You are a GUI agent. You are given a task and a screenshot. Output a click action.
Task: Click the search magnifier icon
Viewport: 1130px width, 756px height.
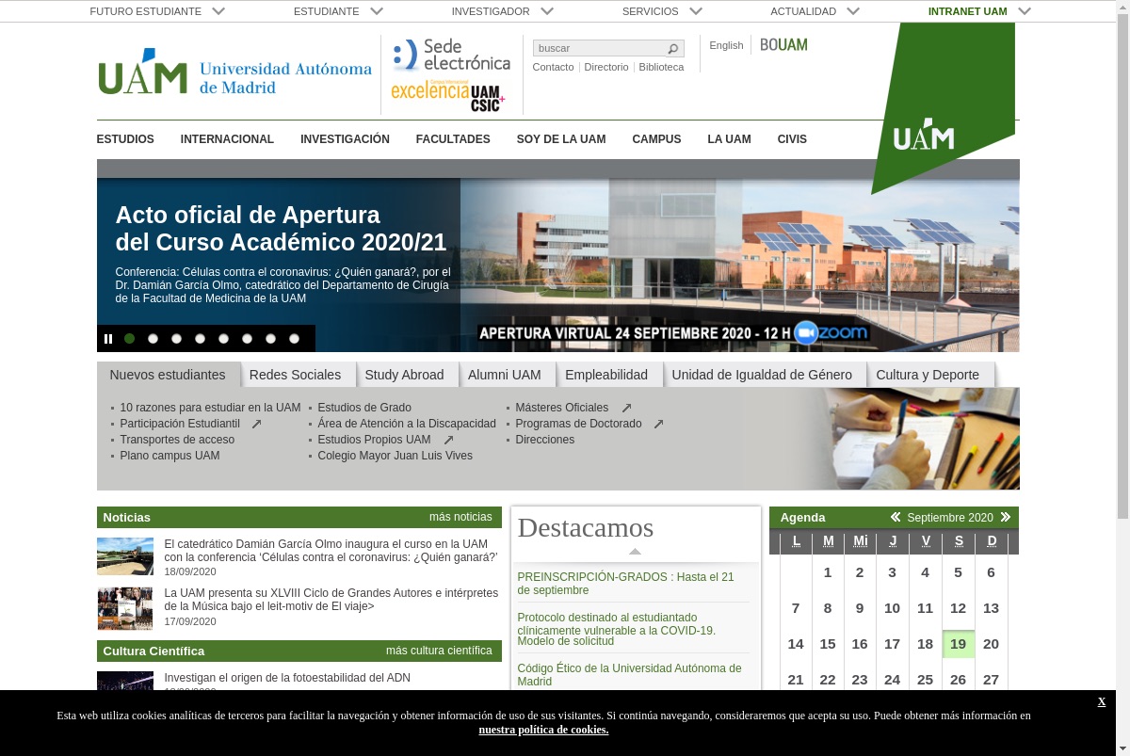672,49
